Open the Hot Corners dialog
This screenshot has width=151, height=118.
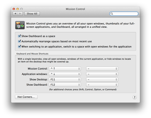26,97
